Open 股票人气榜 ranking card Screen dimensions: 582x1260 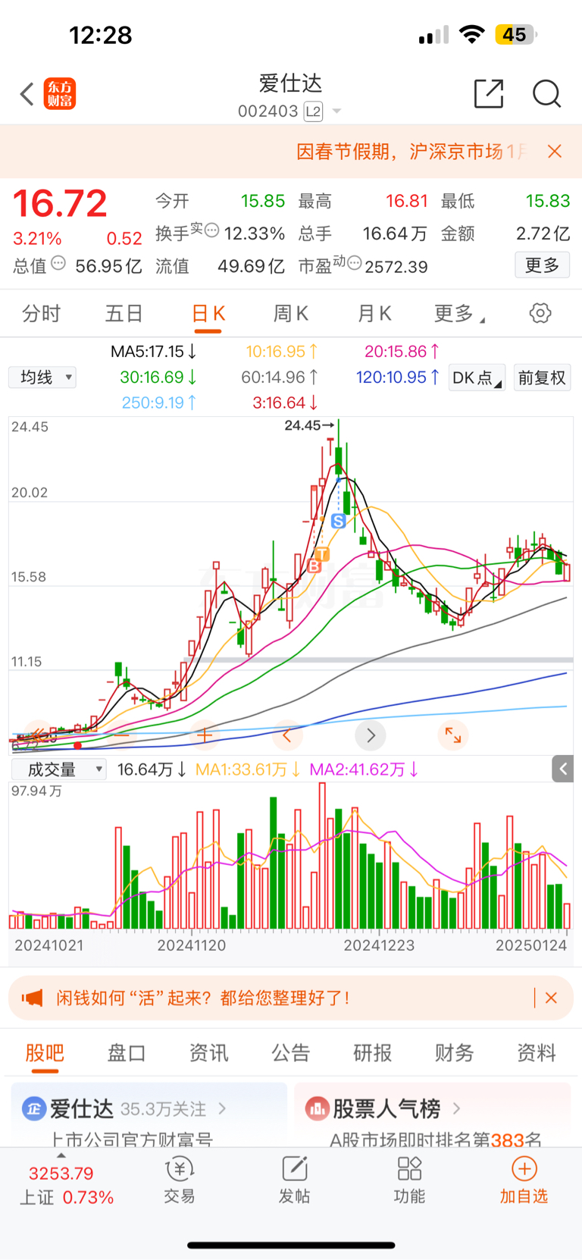pyautogui.click(x=432, y=1115)
